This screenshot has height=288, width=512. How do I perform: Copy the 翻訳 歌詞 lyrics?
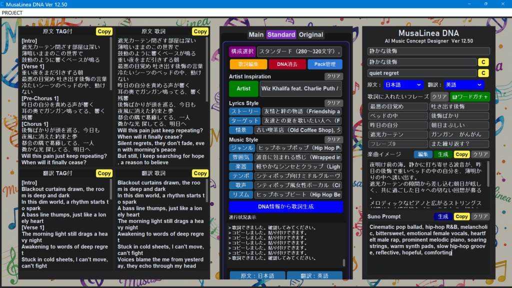[x=200, y=173]
